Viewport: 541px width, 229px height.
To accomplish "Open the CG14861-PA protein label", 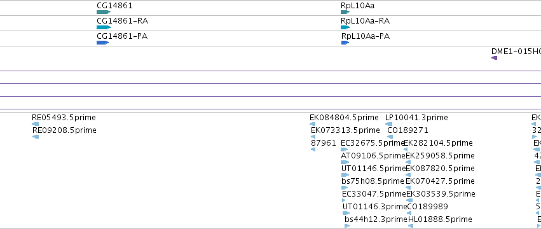I will 122,36.
